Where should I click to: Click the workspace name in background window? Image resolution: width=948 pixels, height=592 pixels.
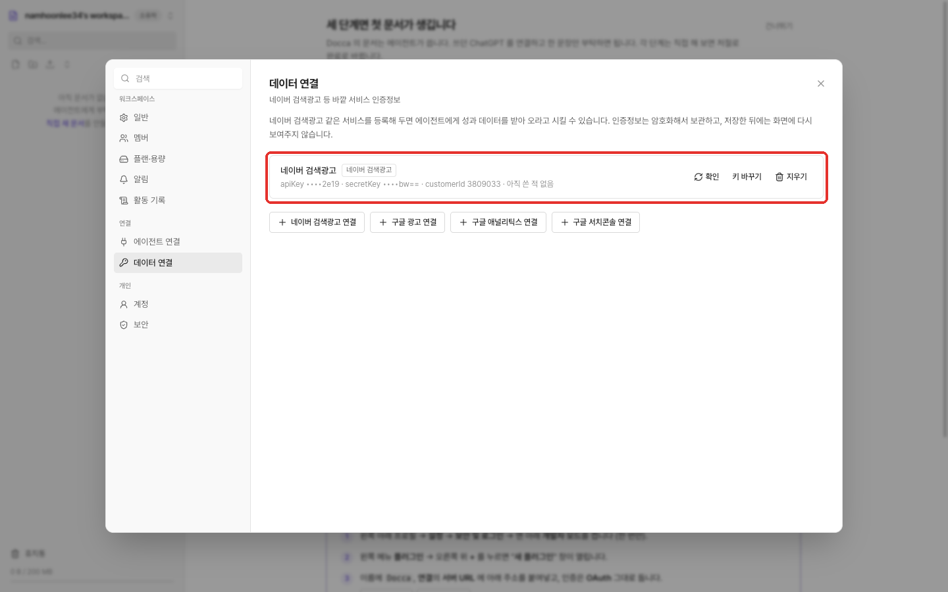point(77,15)
